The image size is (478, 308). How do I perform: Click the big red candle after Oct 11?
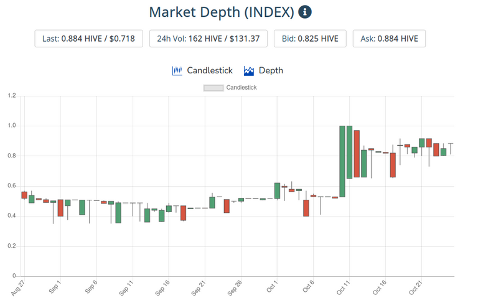[x=357, y=154]
